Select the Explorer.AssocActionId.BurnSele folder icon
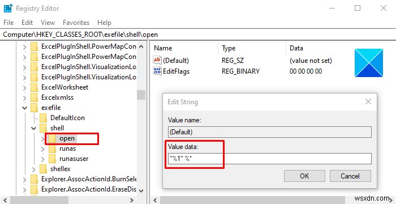The height and width of the screenshot is (204, 396). [34, 179]
